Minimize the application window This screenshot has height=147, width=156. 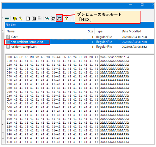(131, 5)
